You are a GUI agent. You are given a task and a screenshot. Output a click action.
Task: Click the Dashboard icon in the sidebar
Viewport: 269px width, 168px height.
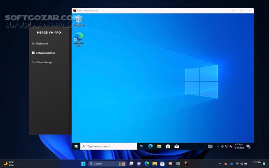pos(33,43)
